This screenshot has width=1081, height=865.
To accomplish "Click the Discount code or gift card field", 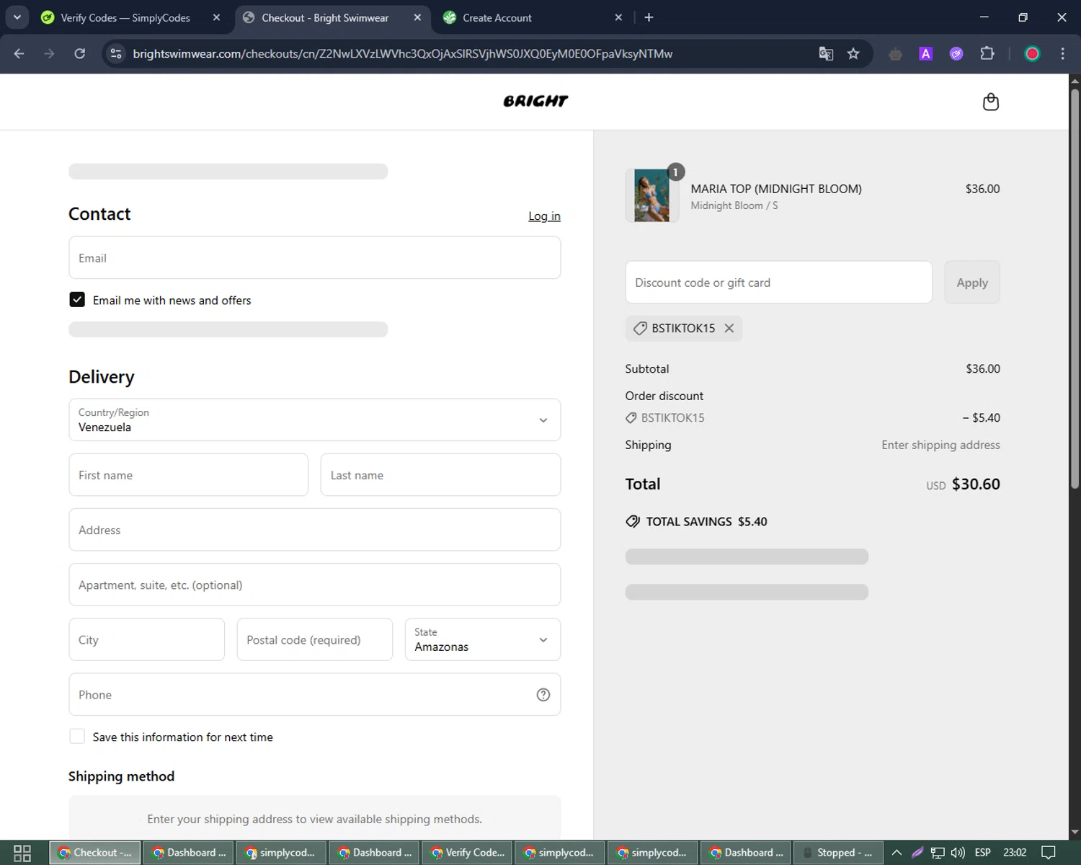I will click(x=778, y=283).
